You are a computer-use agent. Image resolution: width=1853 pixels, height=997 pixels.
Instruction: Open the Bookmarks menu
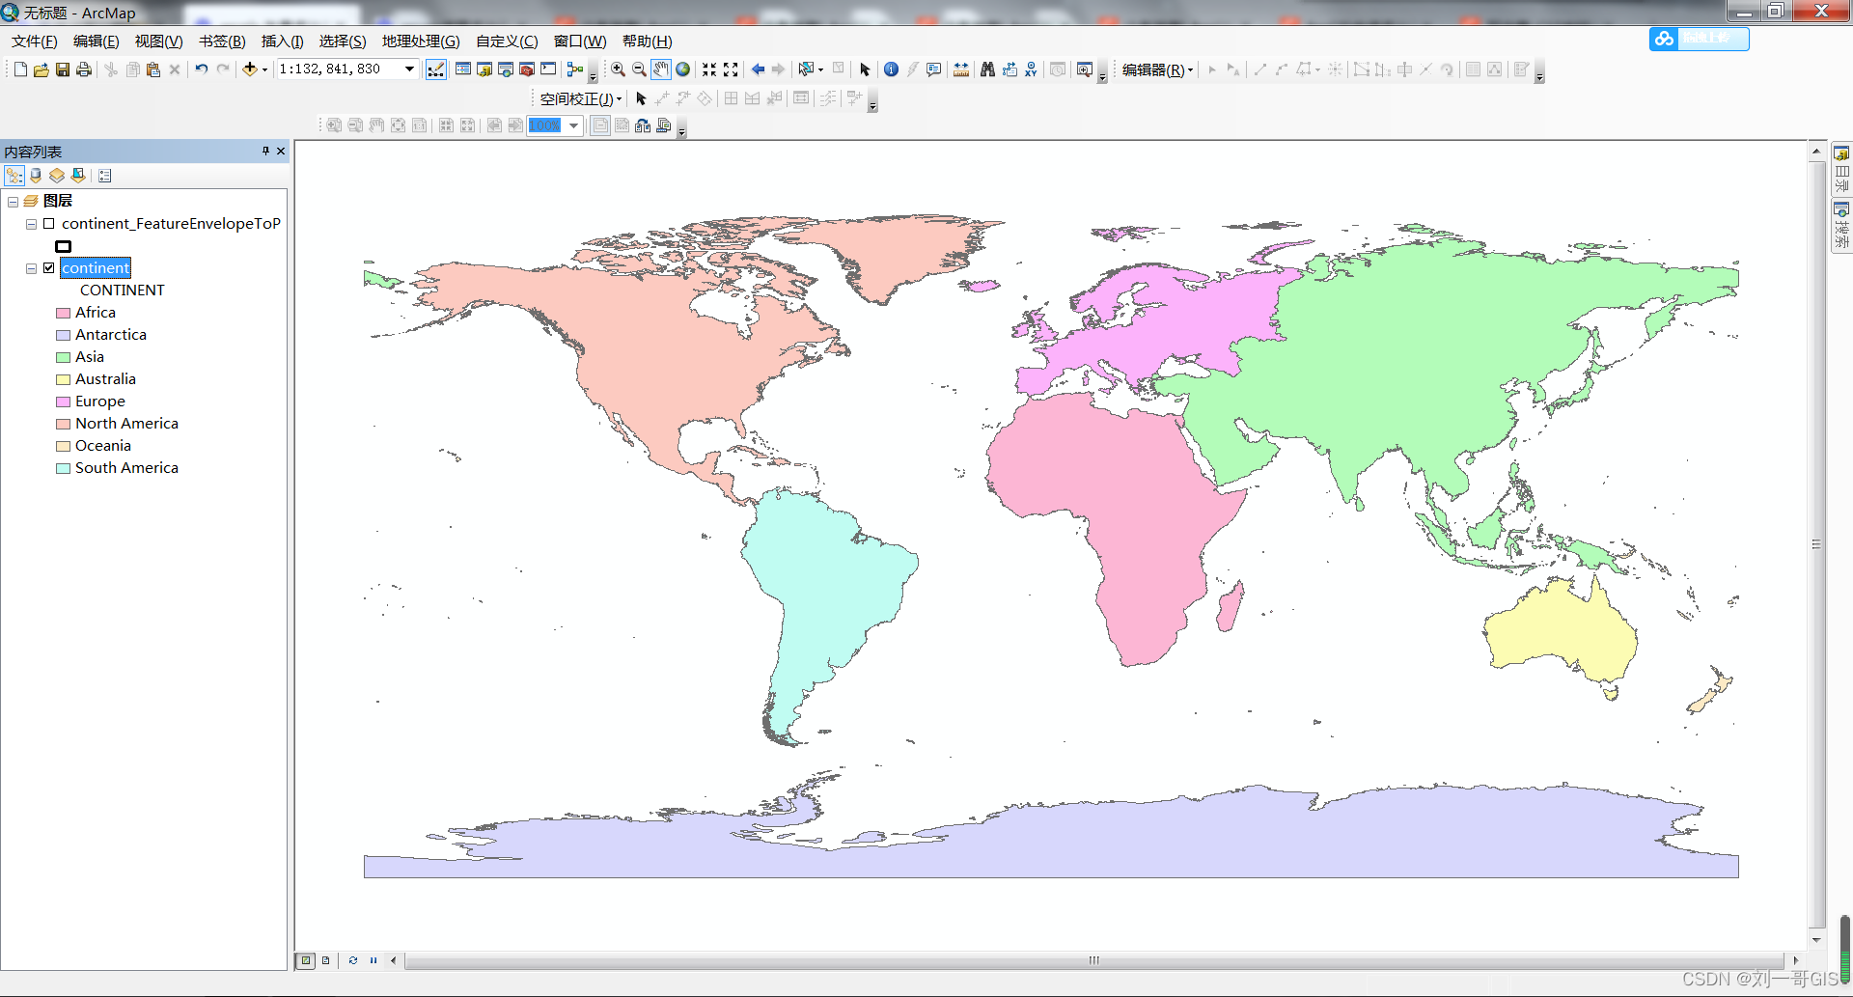tap(222, 42)
